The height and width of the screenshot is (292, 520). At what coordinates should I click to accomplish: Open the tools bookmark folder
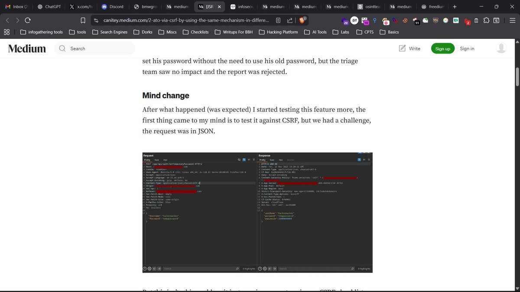(x=78, y=32)
